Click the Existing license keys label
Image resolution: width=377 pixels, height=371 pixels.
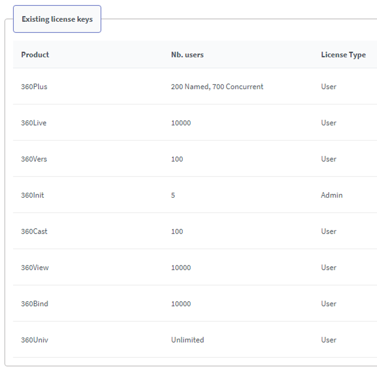pos(57,19)
